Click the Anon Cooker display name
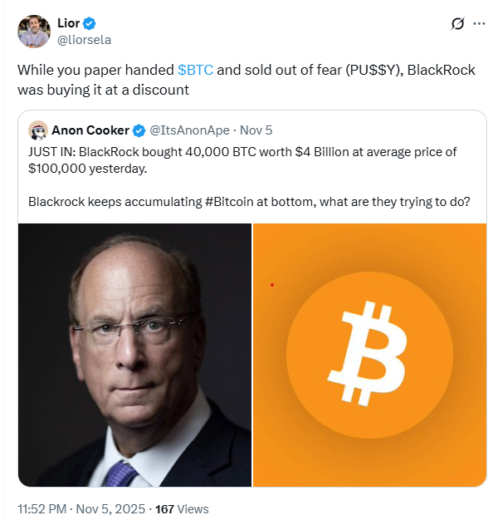This screenshot has height=520, width=498. click(x=90, y=130)
